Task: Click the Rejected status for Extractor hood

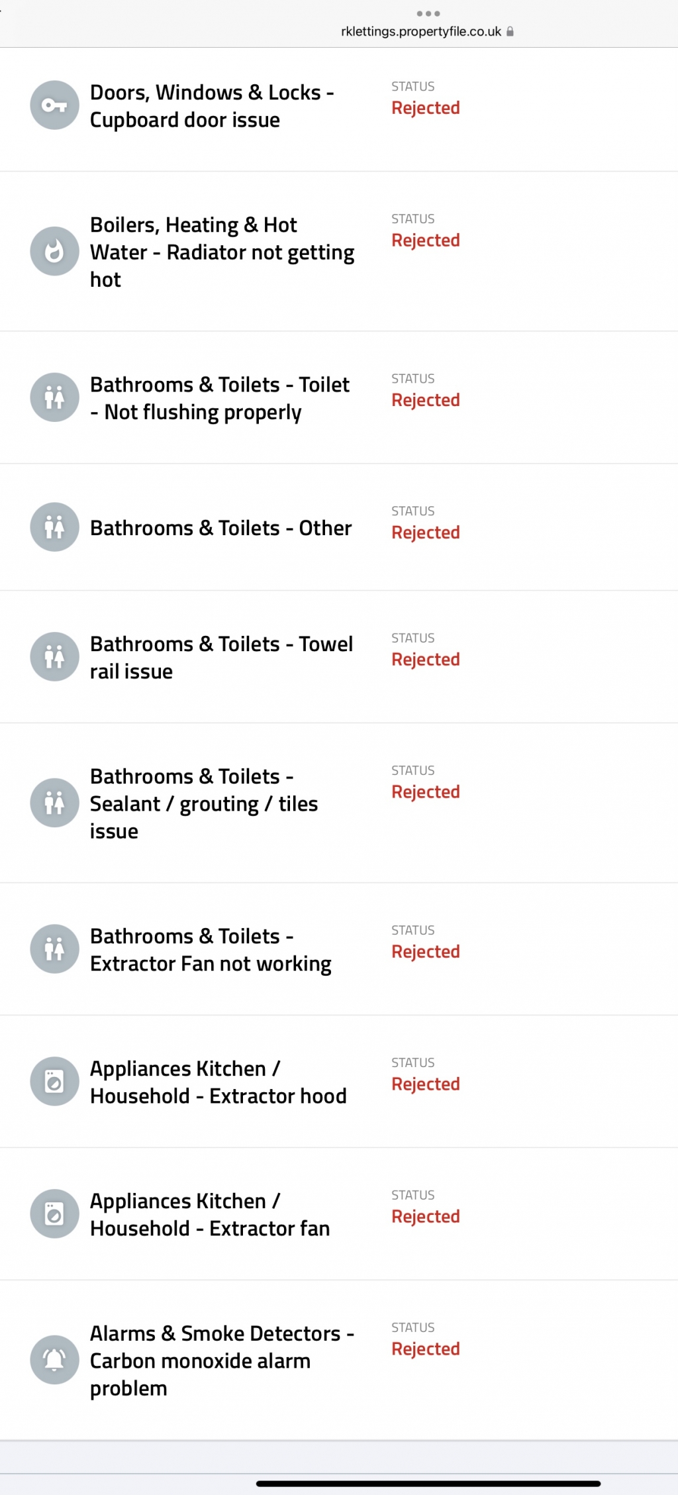Action: click(x=425, y=1084)
